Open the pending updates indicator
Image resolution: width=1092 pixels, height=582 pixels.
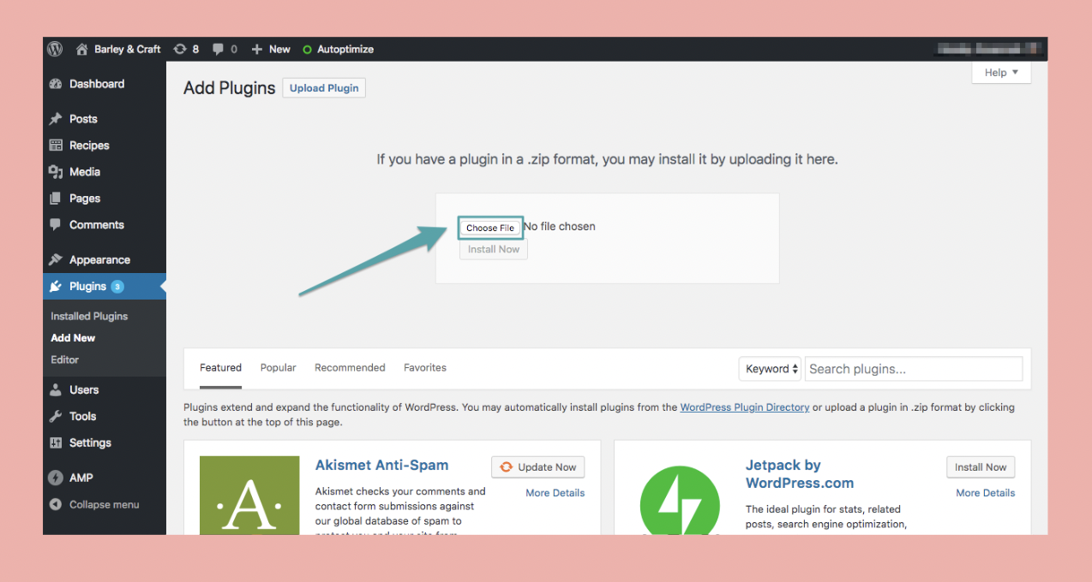[x=186, y=50]
